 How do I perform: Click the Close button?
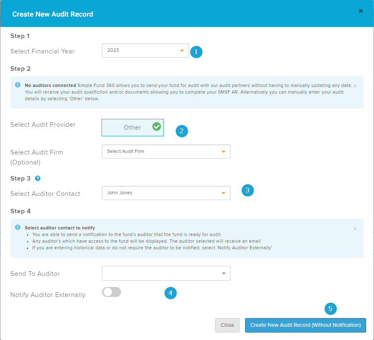click(x=227, y=326)
